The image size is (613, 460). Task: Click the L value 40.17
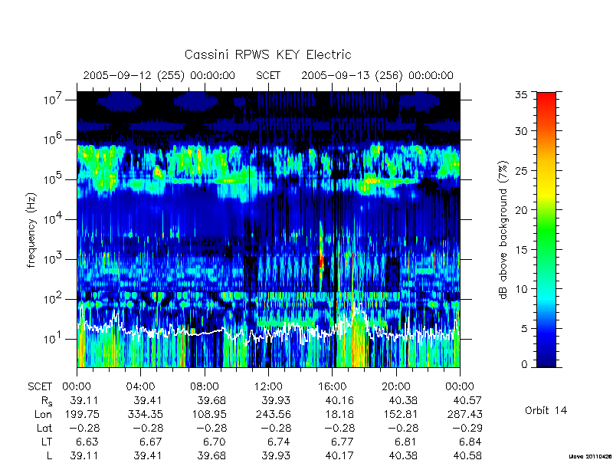[340, 455]
